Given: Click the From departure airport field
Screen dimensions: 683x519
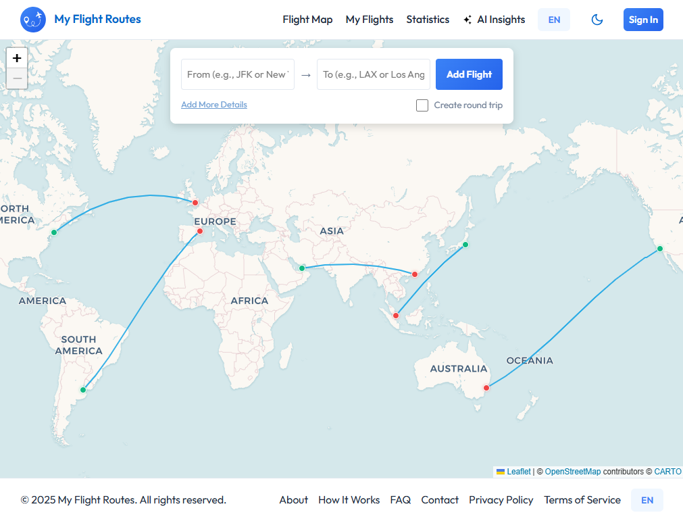Looking at the screenshot, I should point(237,74).
